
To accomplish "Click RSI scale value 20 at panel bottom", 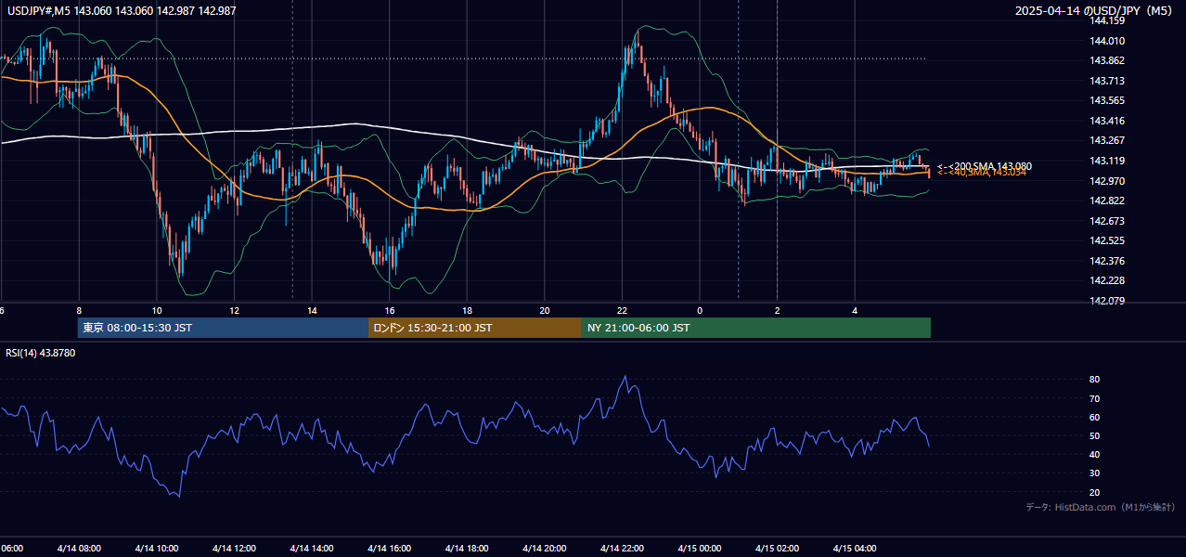I will [1095, 492].
